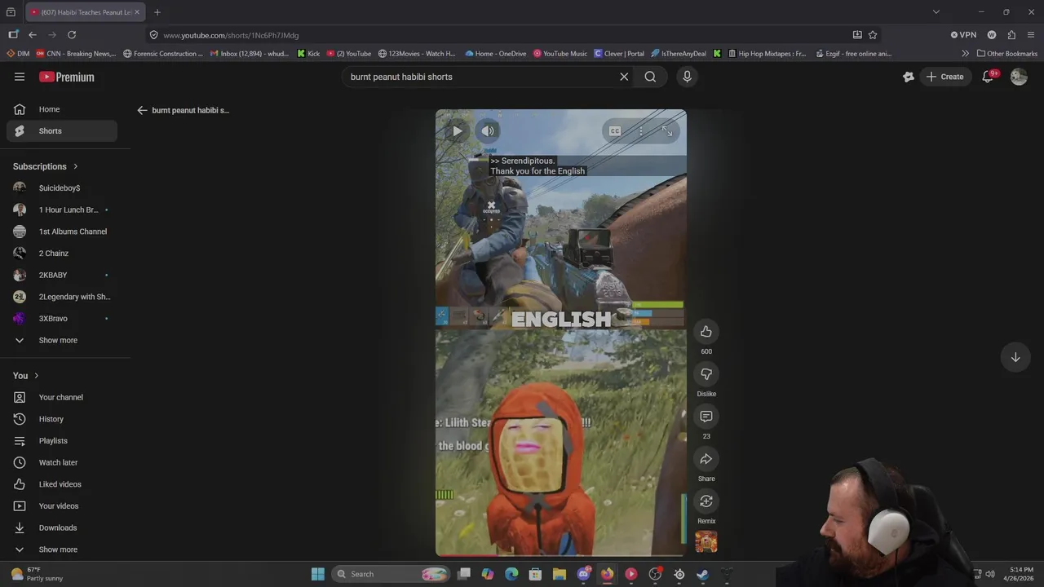The height and width of the screenshot is (587, 1044).
Task: Go back one page in the browser
Action: tap(33, 35)
